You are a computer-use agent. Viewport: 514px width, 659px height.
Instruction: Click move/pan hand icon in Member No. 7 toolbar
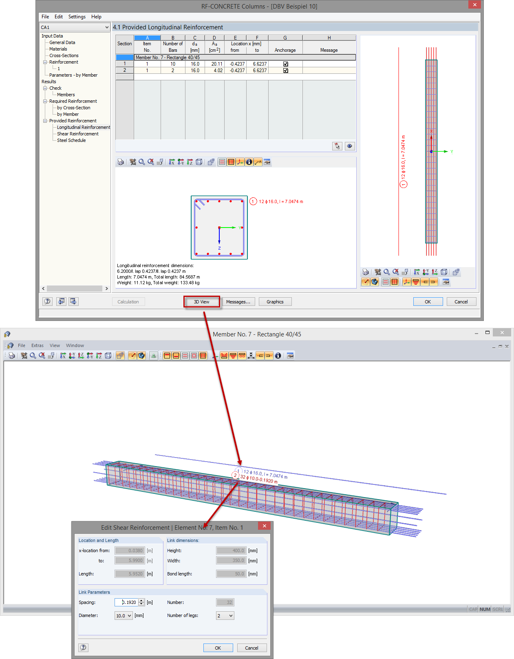tap(24, 356)
